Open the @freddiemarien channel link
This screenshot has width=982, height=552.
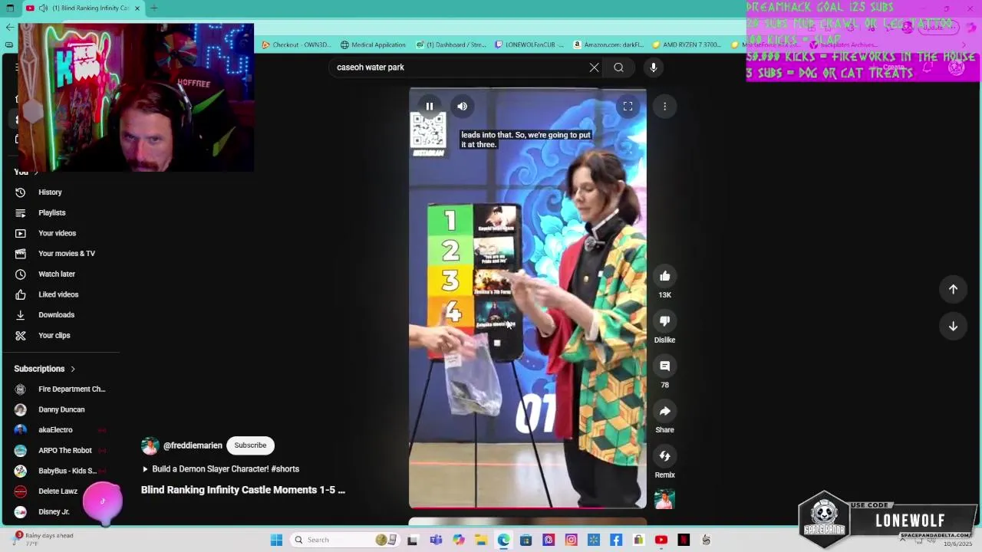coord(193,445)
